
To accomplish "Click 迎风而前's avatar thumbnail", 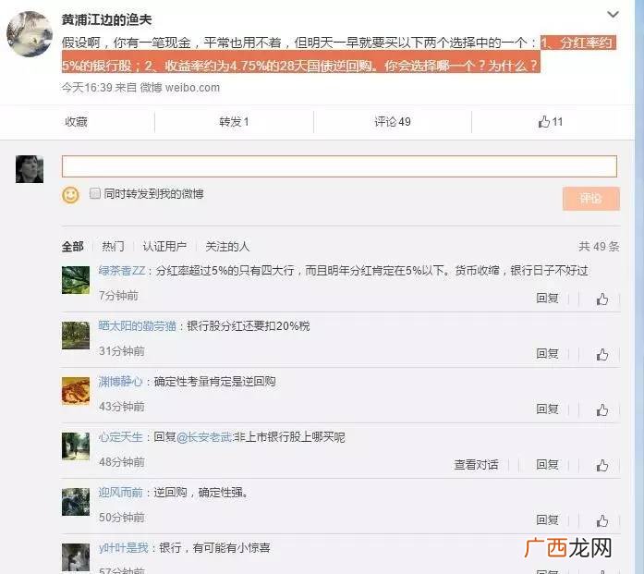I will coord(76,502).
